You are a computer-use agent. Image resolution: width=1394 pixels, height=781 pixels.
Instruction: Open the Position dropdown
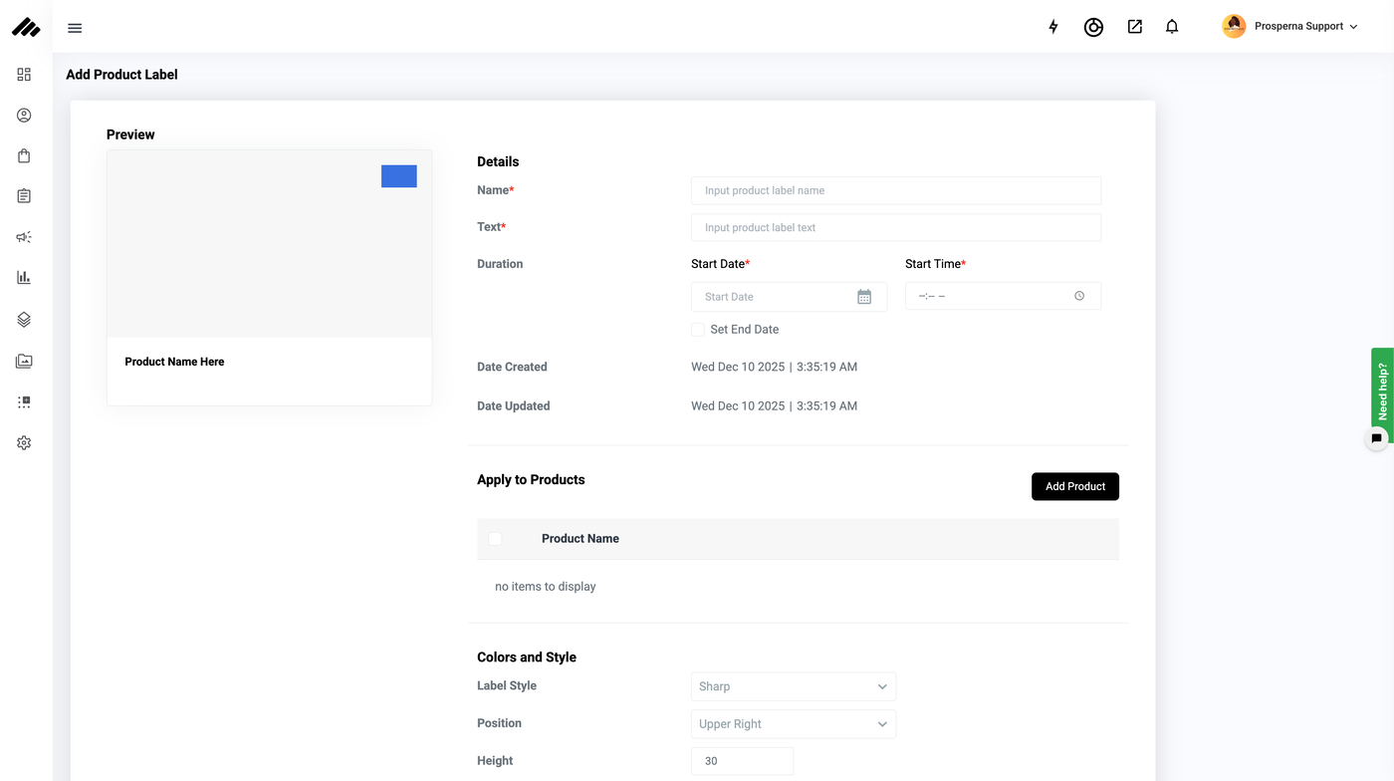coord(794,724)
